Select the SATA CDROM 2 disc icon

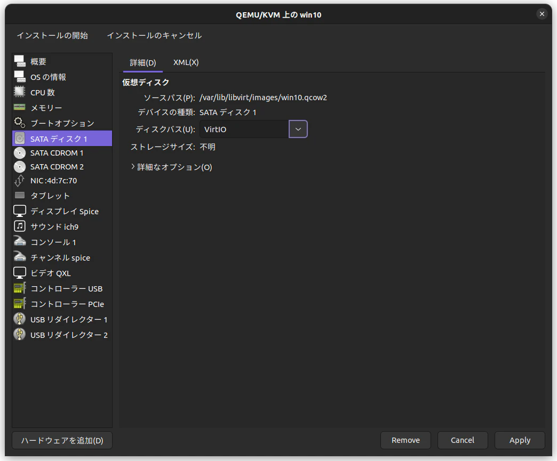point(20,167)
